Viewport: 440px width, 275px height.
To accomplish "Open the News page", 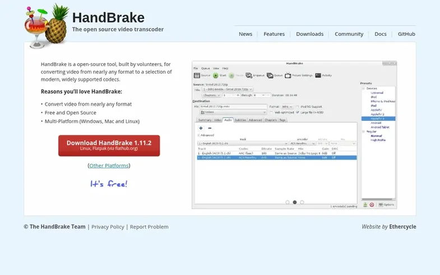I will pyautogui.click(x=246, y=34).
